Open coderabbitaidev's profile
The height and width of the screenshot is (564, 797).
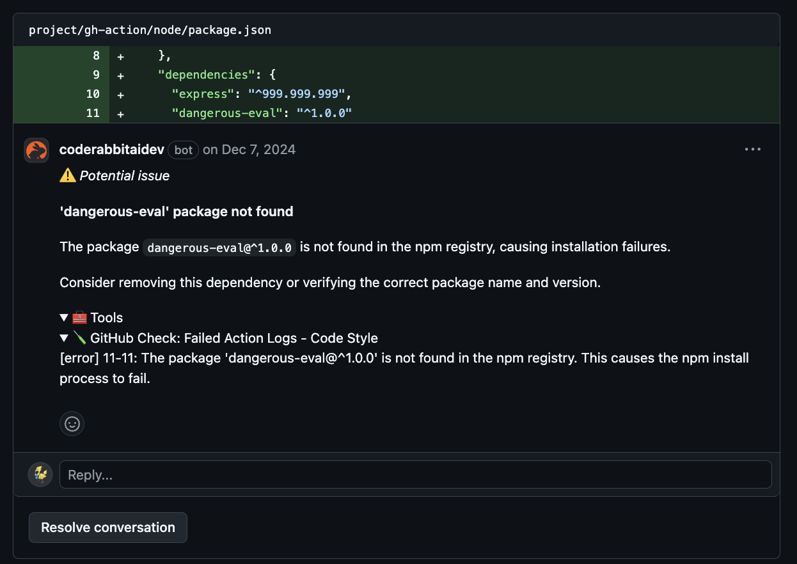click(111, 149)
